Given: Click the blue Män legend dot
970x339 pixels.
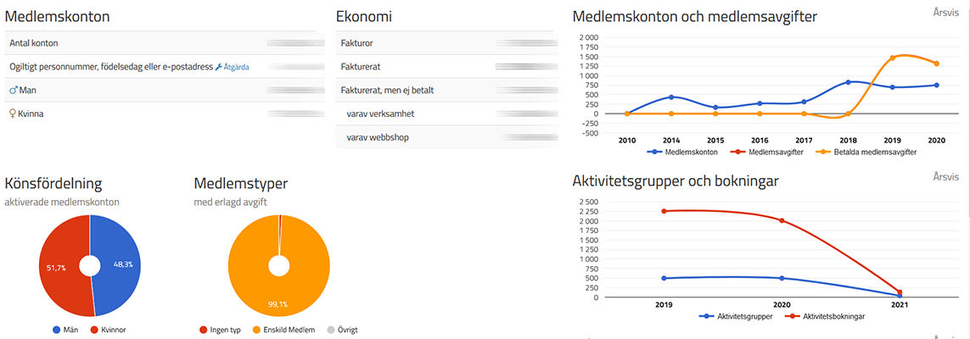Looking at the screenshot, I should tap(56, 330).
